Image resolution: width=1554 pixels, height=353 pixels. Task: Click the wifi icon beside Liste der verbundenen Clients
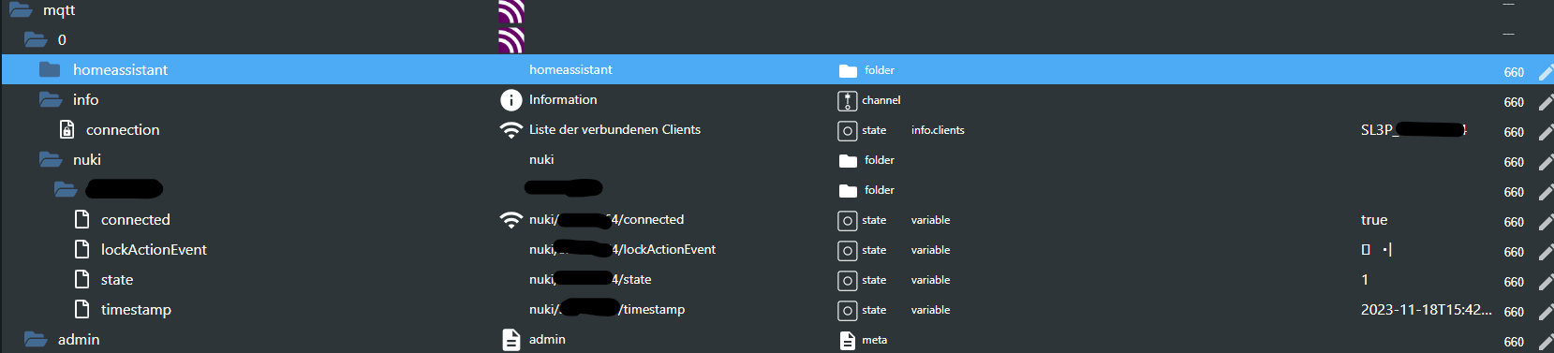tap(511, 130)
